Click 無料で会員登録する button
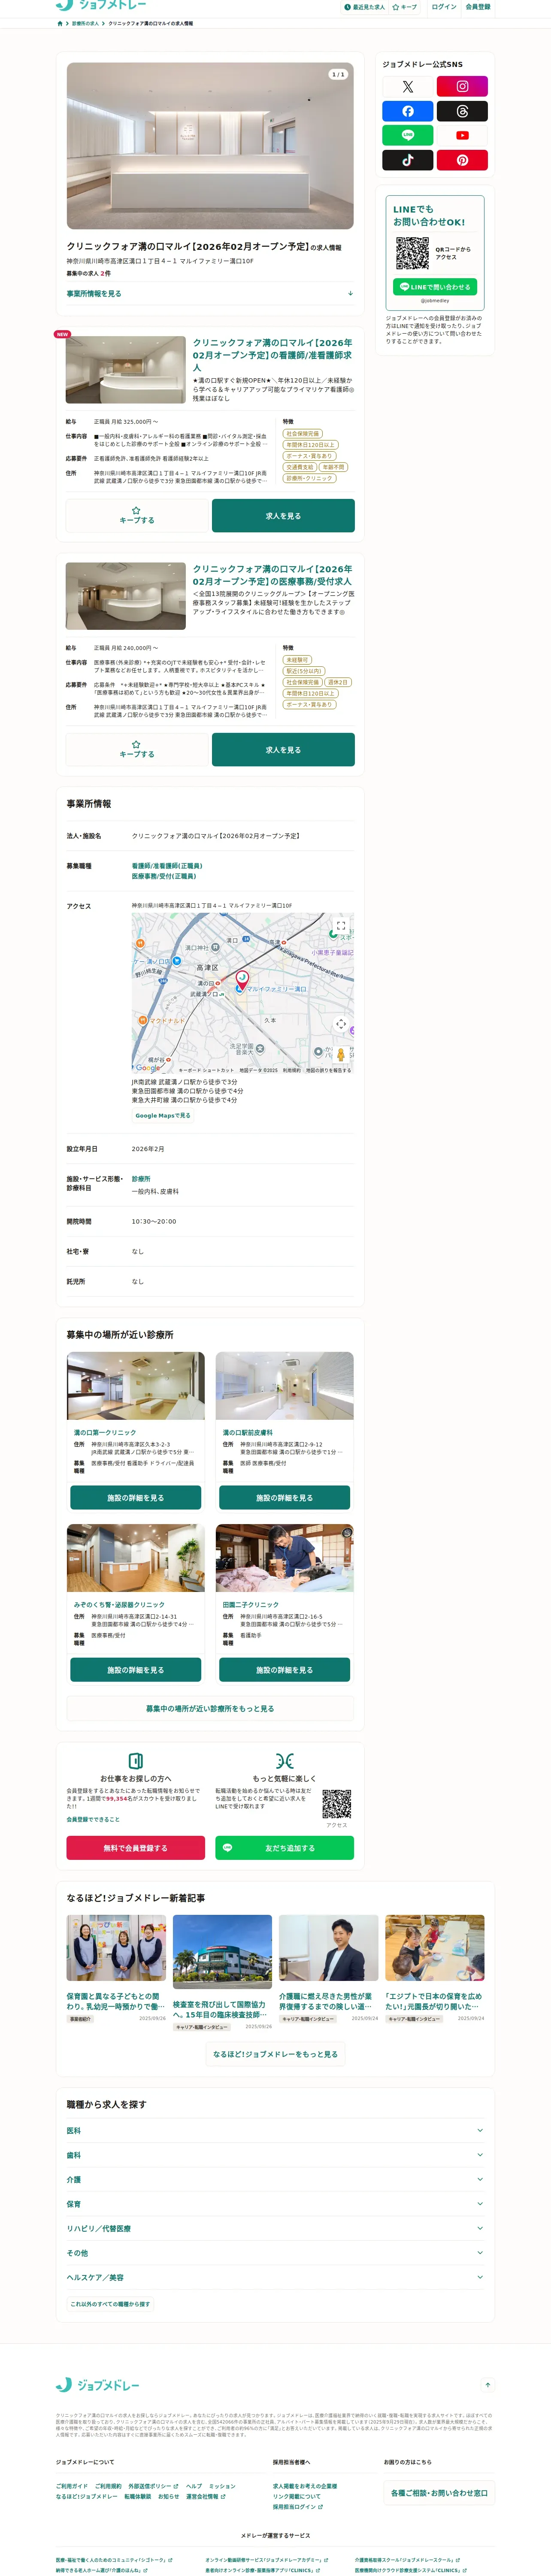 point(135,1848)
